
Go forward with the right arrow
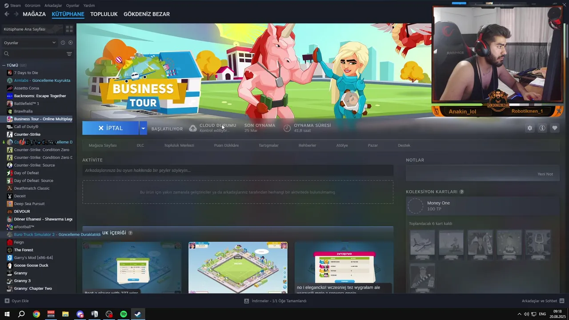[16, 14]
